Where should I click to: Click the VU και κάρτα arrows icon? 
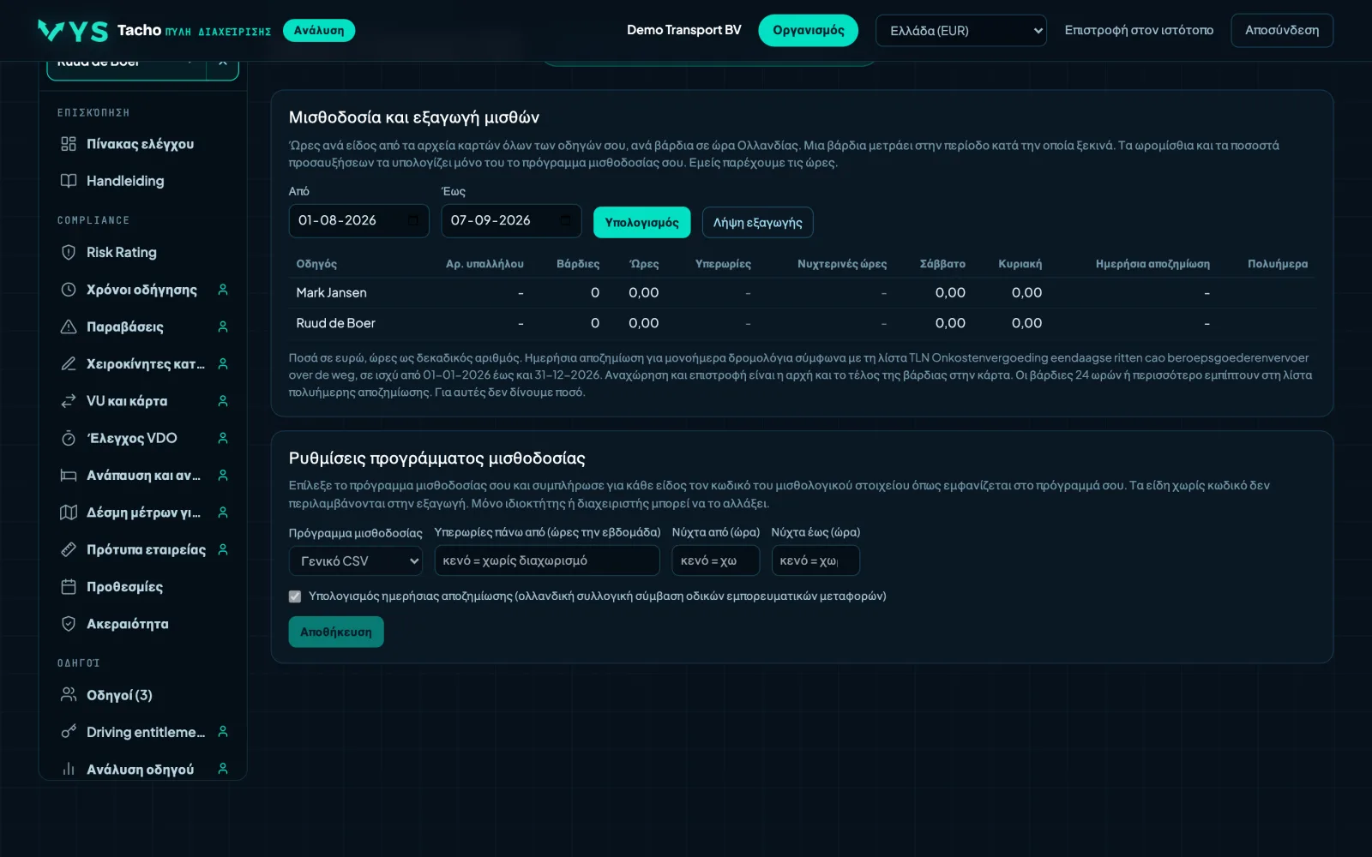(x=69, y=401)
